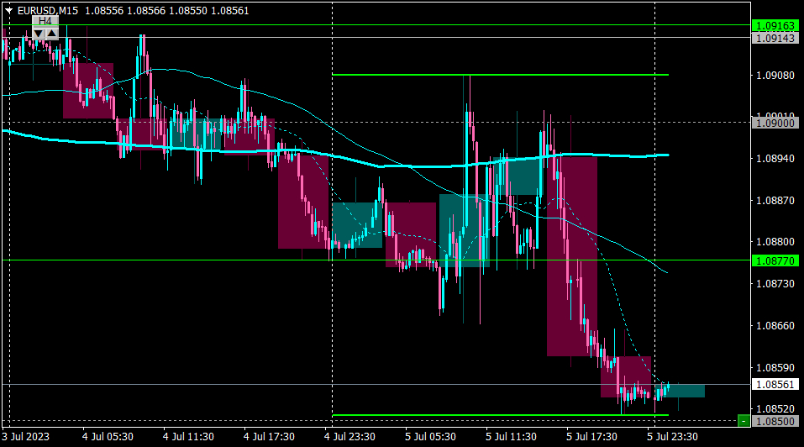This screenshot has height=447, width=804.
Task: Click the EURUSD,M15 chart title text
Action: (x=48, y=11)
